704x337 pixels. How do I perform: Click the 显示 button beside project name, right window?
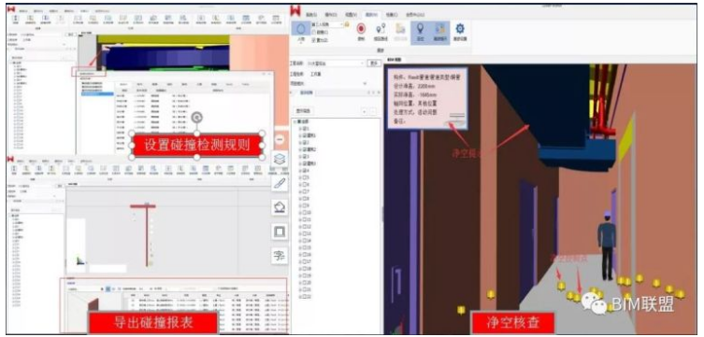point(374,63)
